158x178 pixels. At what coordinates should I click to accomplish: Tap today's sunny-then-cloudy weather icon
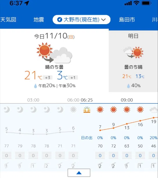click(x=54, y=53)
